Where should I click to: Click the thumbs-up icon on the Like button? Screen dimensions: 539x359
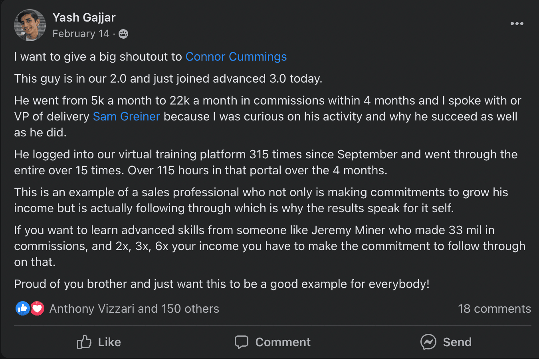point(84,342)
